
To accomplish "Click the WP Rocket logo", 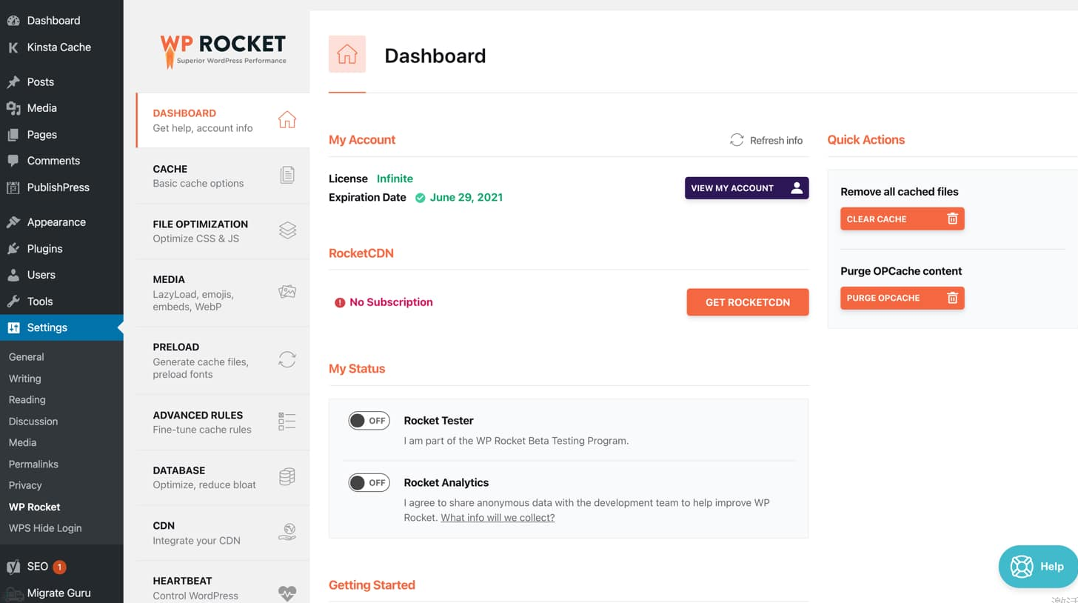I will click(223, 51).
